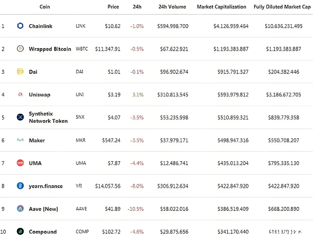Click Compound's price $102.72
The width and height of the screenshot is (313, 241).
click(x=111, y=232)
